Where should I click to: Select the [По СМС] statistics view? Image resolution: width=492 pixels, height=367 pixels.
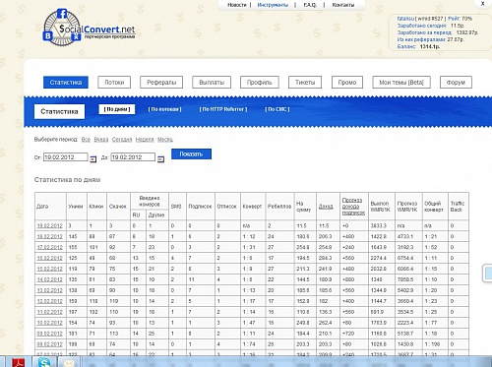click(277, 109)
